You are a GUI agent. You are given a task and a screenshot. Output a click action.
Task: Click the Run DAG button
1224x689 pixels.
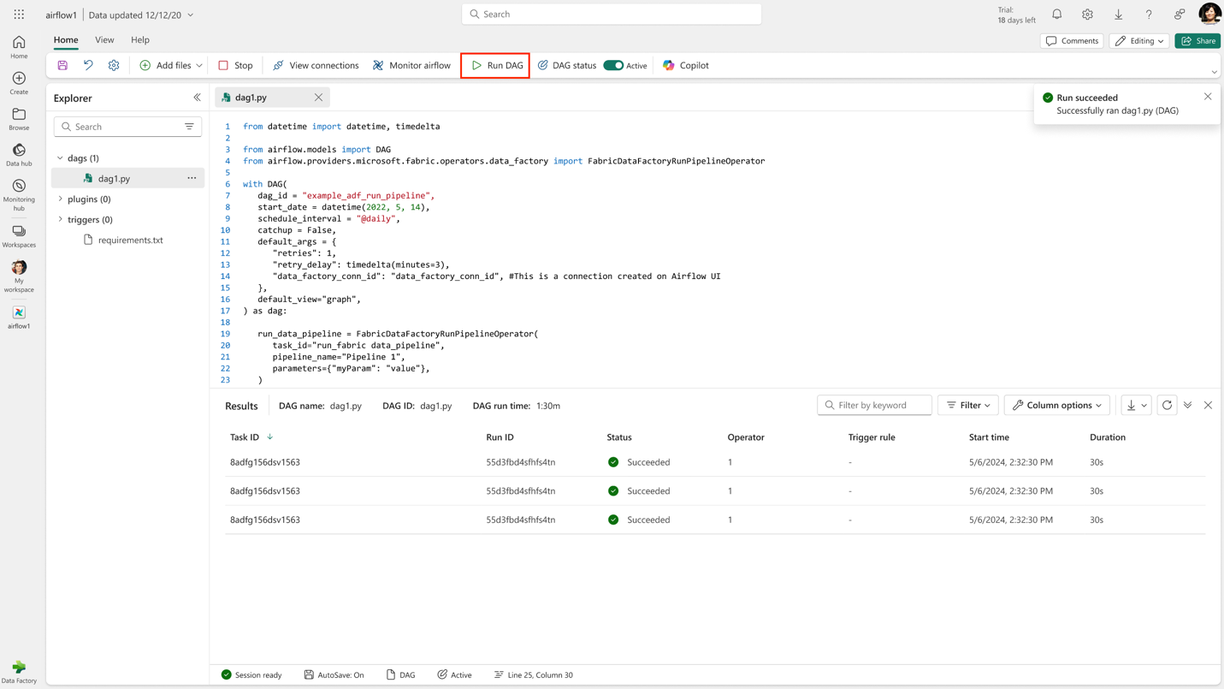pos(496,65)
